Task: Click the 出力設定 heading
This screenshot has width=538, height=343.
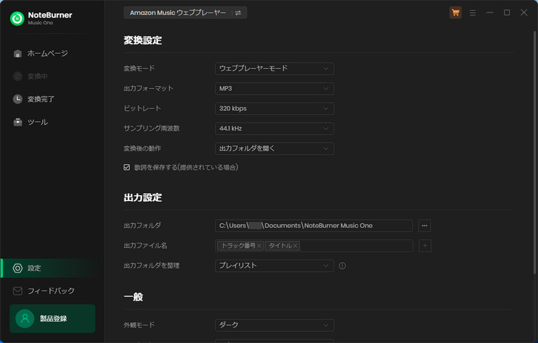Action: [143, 198]
